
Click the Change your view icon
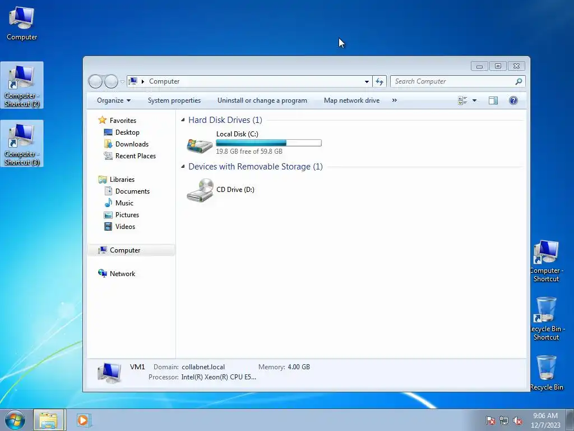462,100
